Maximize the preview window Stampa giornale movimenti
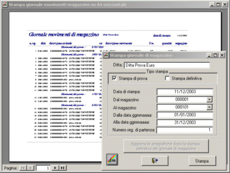The image size is (230, 173). (218, 4)
